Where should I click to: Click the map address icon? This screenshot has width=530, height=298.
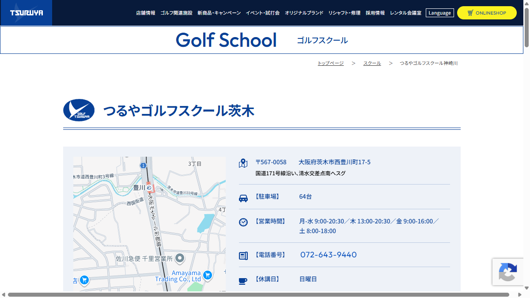coord(243,163)
